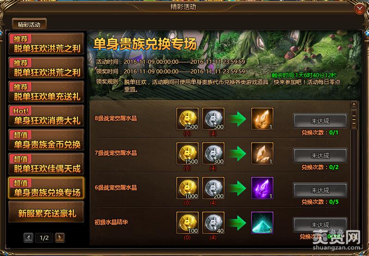369x256 pixels.
Task: Click the silver coin 200 icon
Action: pyautogui.click(x=213, y=188)
